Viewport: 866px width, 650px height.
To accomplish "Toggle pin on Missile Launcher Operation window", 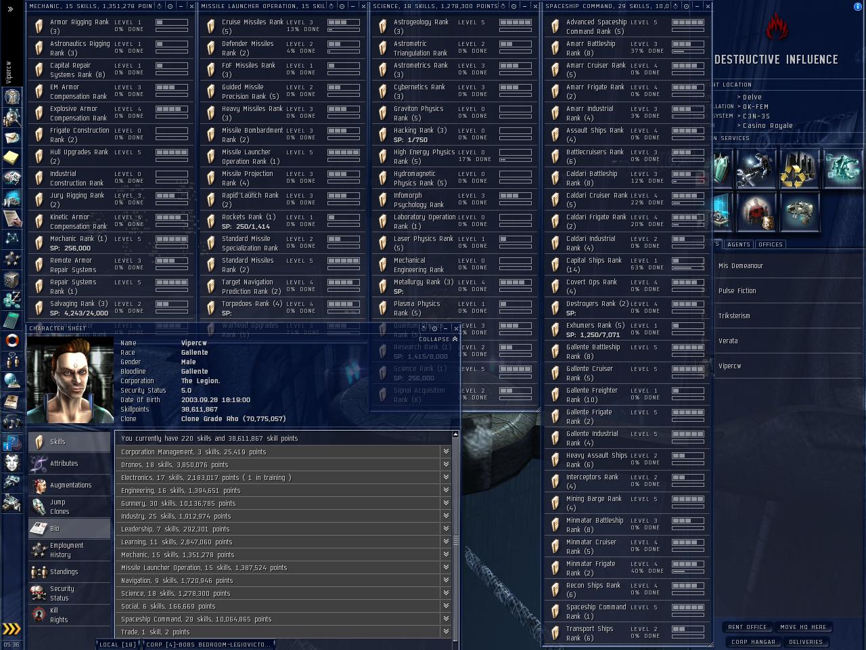I will (x=331, y=6).
